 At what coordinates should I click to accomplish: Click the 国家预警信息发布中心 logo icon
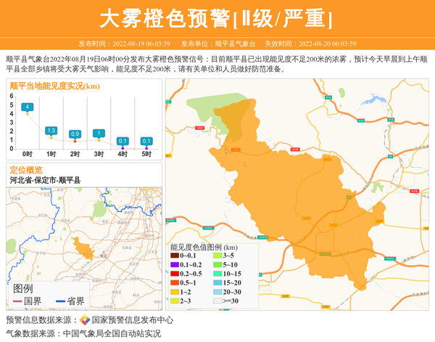coord(85,319)
